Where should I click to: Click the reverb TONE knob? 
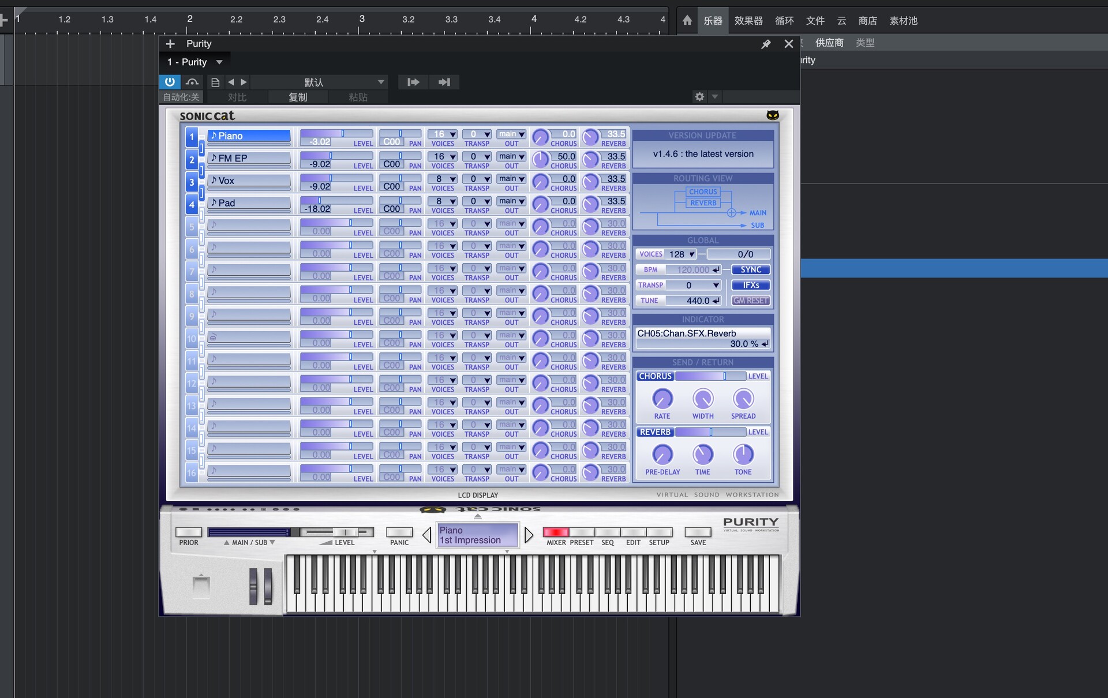pyautogui.click(x=743, y=455)
